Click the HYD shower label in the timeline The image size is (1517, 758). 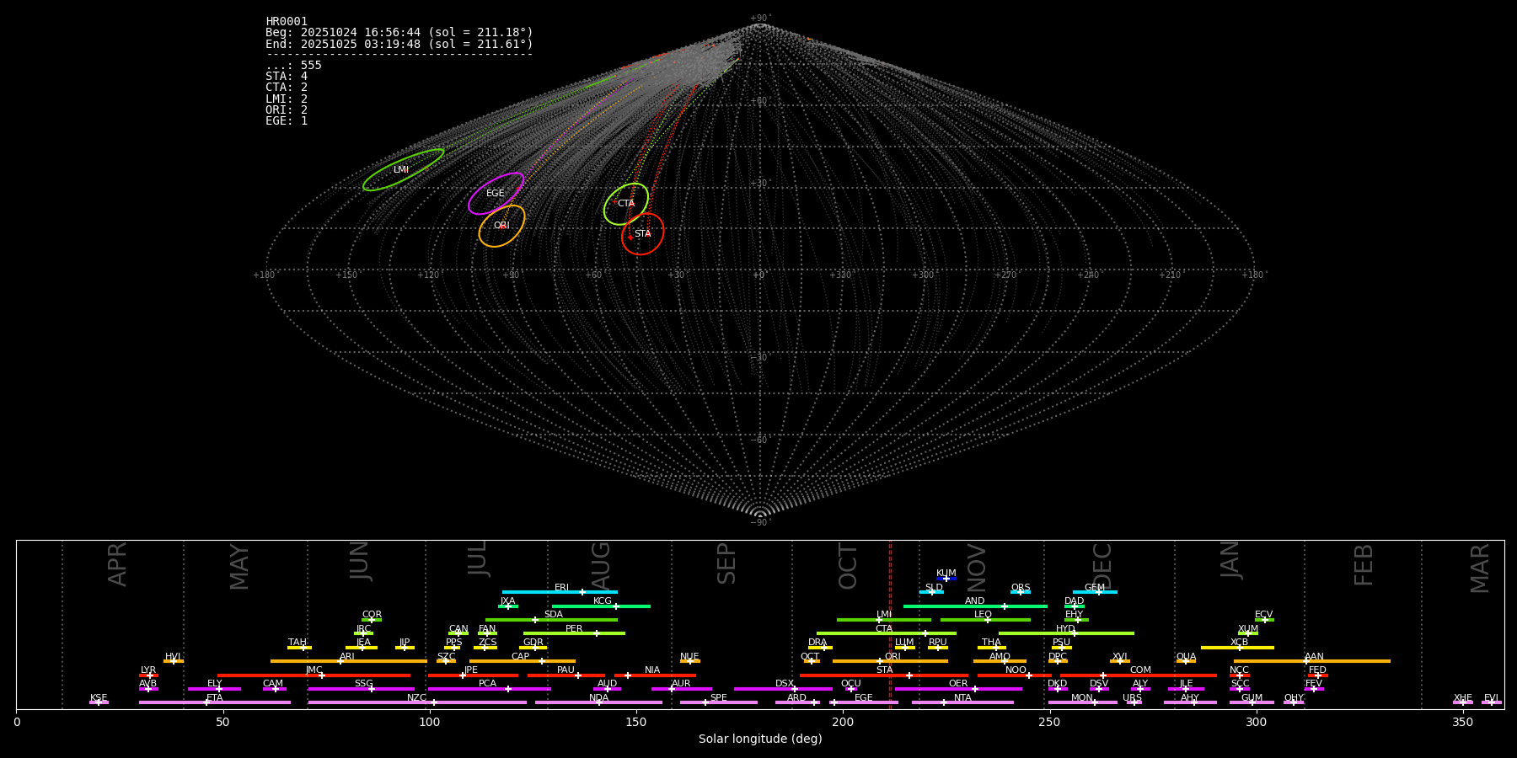tap(1066, 629)
